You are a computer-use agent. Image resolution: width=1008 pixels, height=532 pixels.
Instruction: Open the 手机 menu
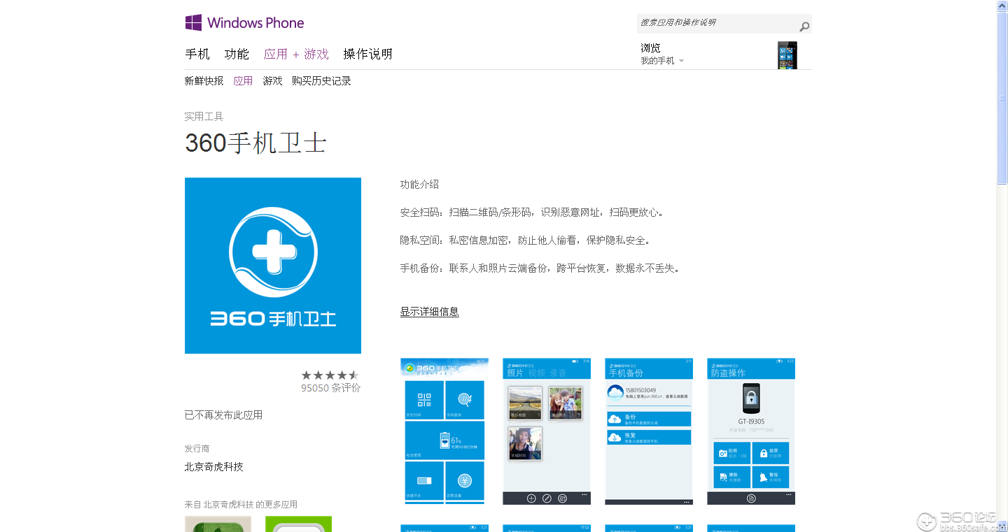tap(197, 54)
